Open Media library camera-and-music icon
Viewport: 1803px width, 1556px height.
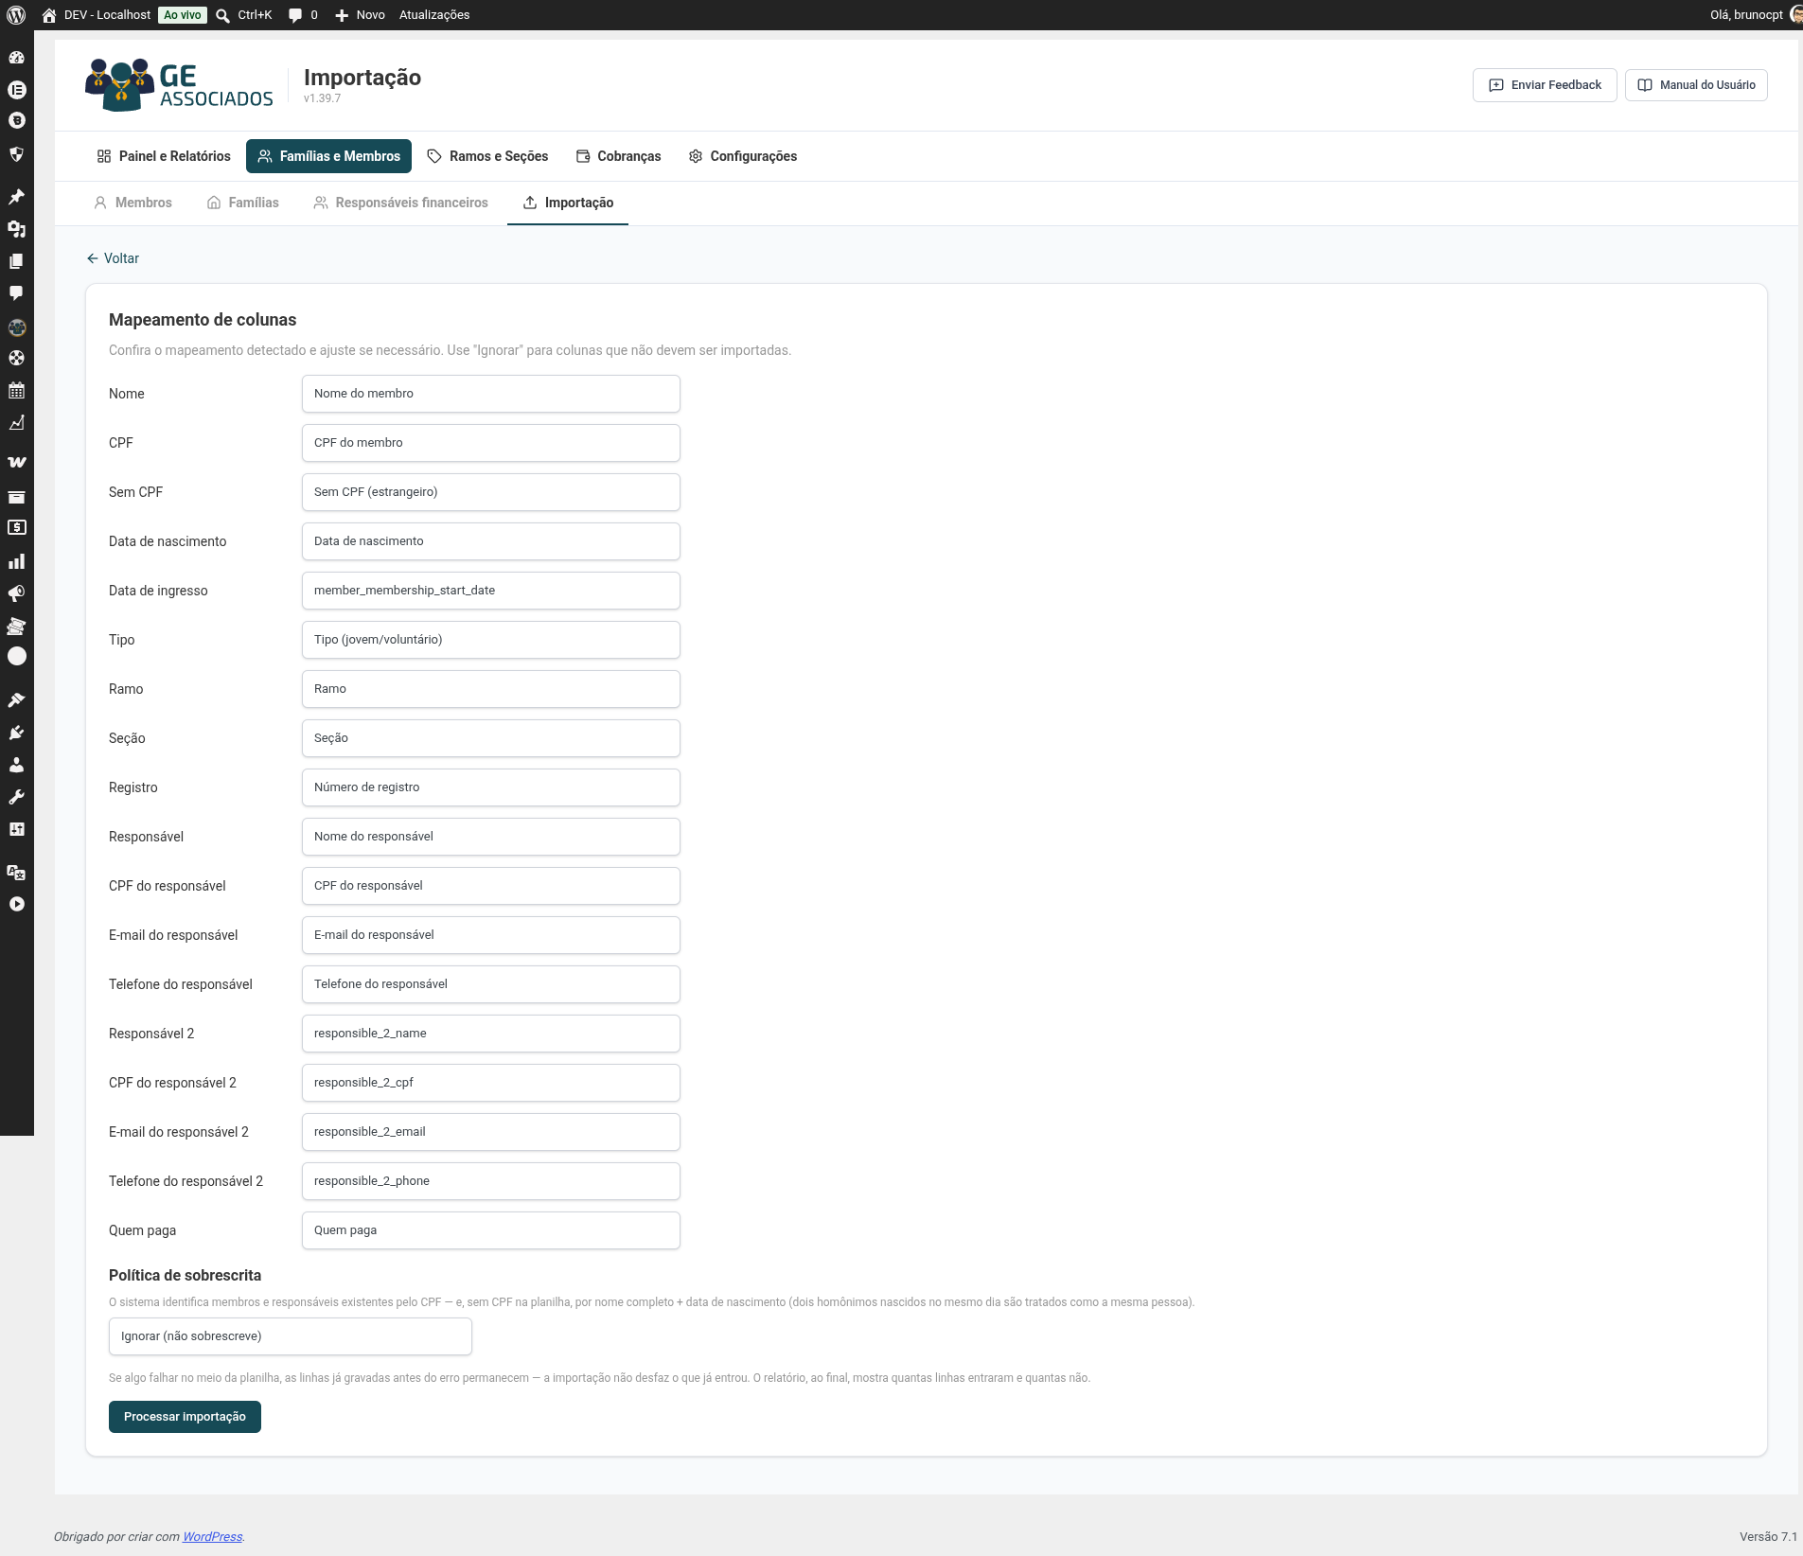(x=16, y=229)
